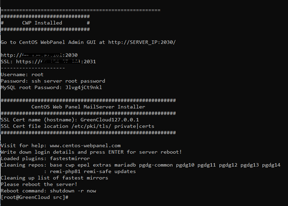288x206 pixels.
Task: Click the root@GreenCloud command prompt
Action: click(x=34, y=197)
